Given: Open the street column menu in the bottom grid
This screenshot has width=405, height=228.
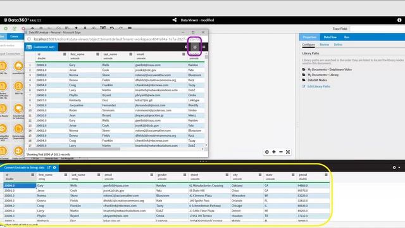Looking at the screenshot, I should (227, 175).
